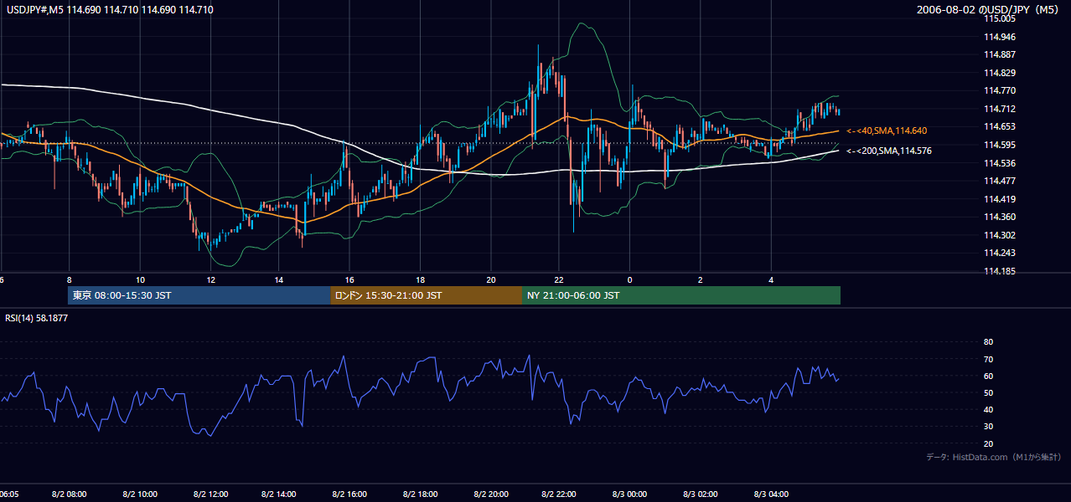1071x502 pixels.
Task: Click the 8/2 22:00 time label
Action: tap(560, 494)
